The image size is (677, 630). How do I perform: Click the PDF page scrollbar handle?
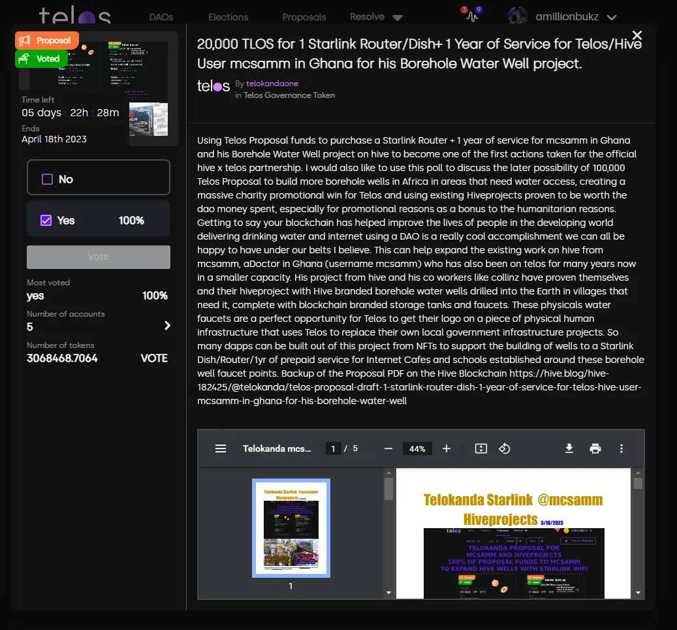coord(638,483)
